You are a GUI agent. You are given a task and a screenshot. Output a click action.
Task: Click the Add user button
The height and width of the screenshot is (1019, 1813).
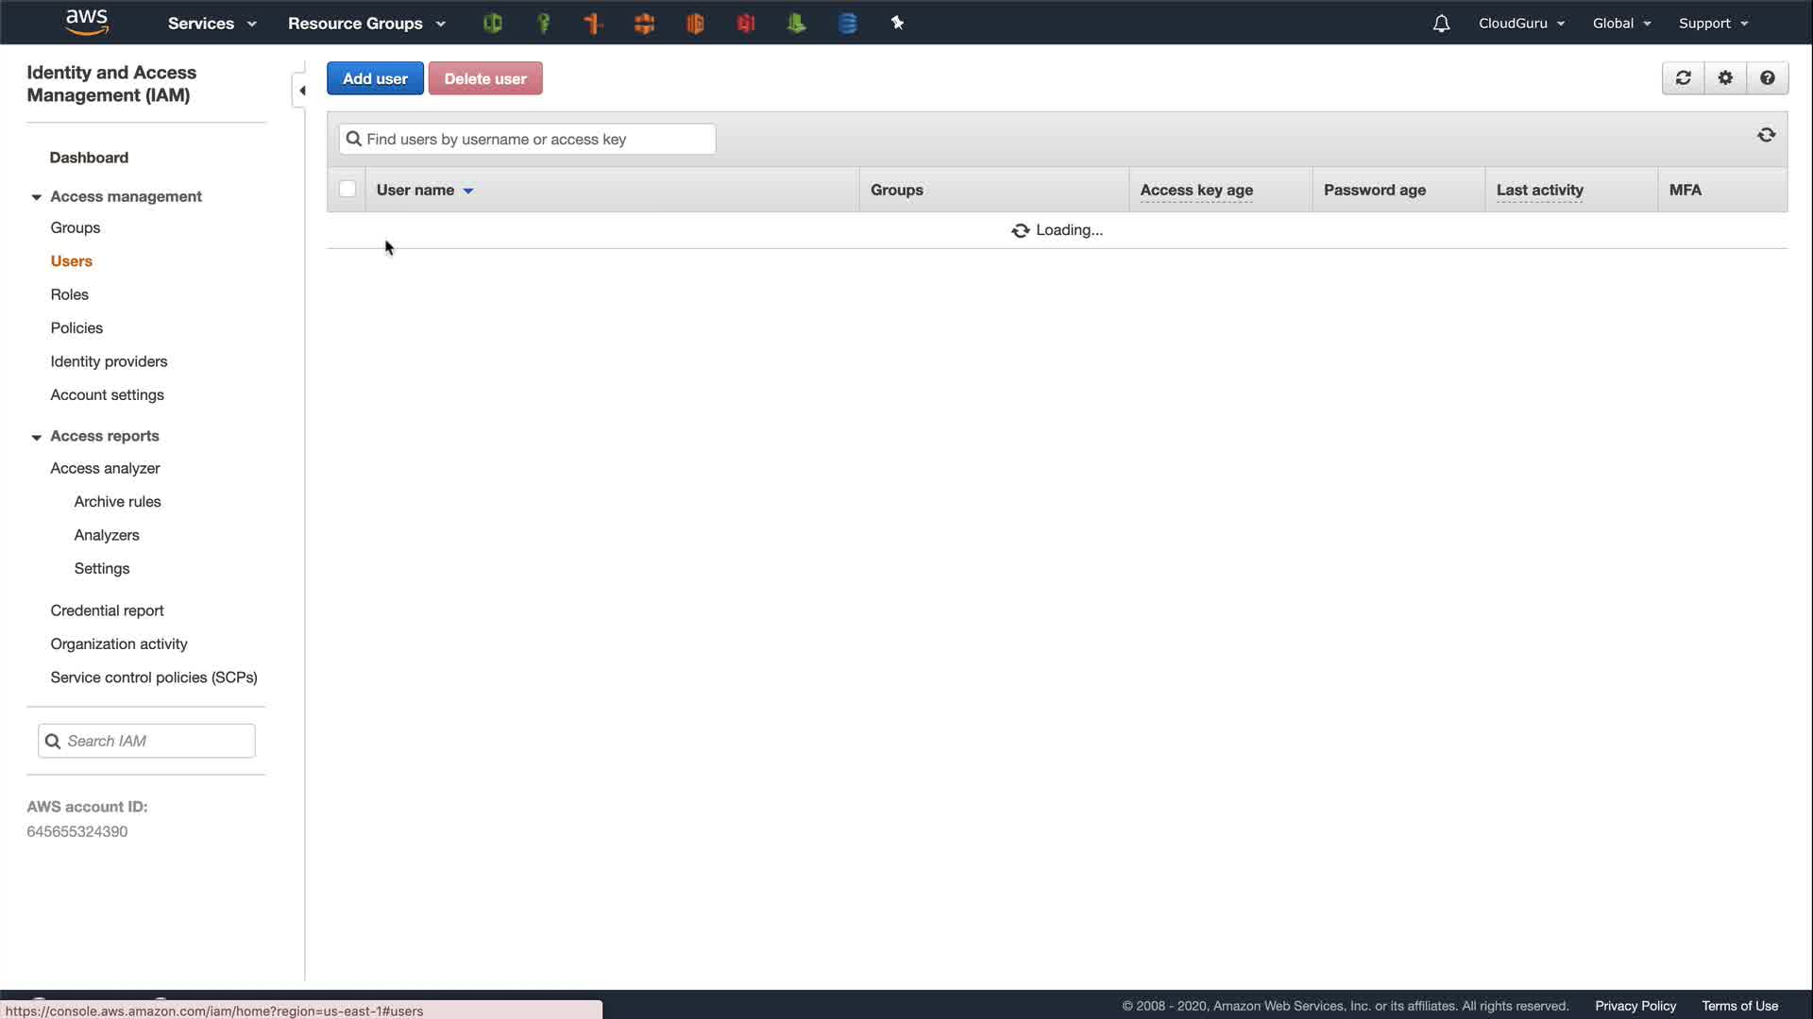(x=375, y=78)
